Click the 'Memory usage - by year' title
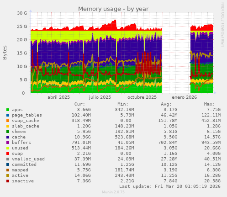Image resolution: width=227 pixels, height=197 pixels. pyautogui.click(x=113, y=9)
